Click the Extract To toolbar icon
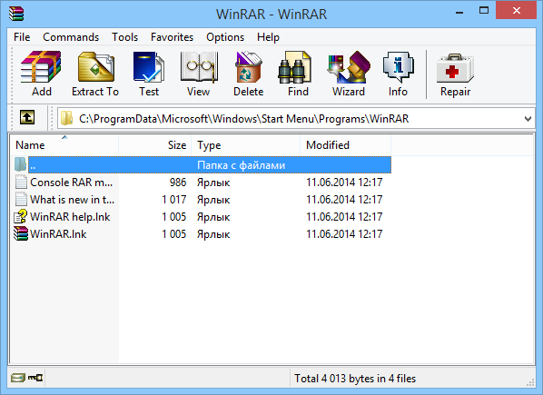This screenshot has height=395, width=543. click(x=95, y=67)
